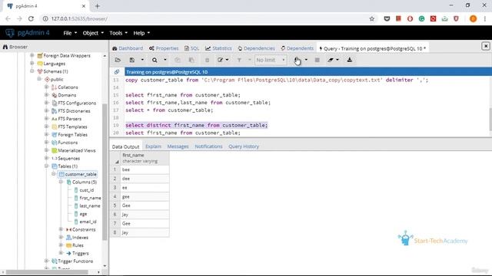Select the 'bee' cell in row 1
Screen dimensions: 492x276
click(145, 169)
